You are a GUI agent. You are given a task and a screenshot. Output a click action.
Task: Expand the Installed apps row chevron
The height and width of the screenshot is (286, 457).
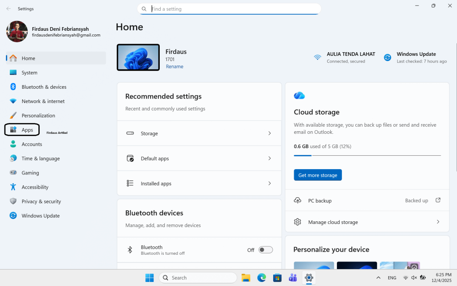tap(270, 183)
